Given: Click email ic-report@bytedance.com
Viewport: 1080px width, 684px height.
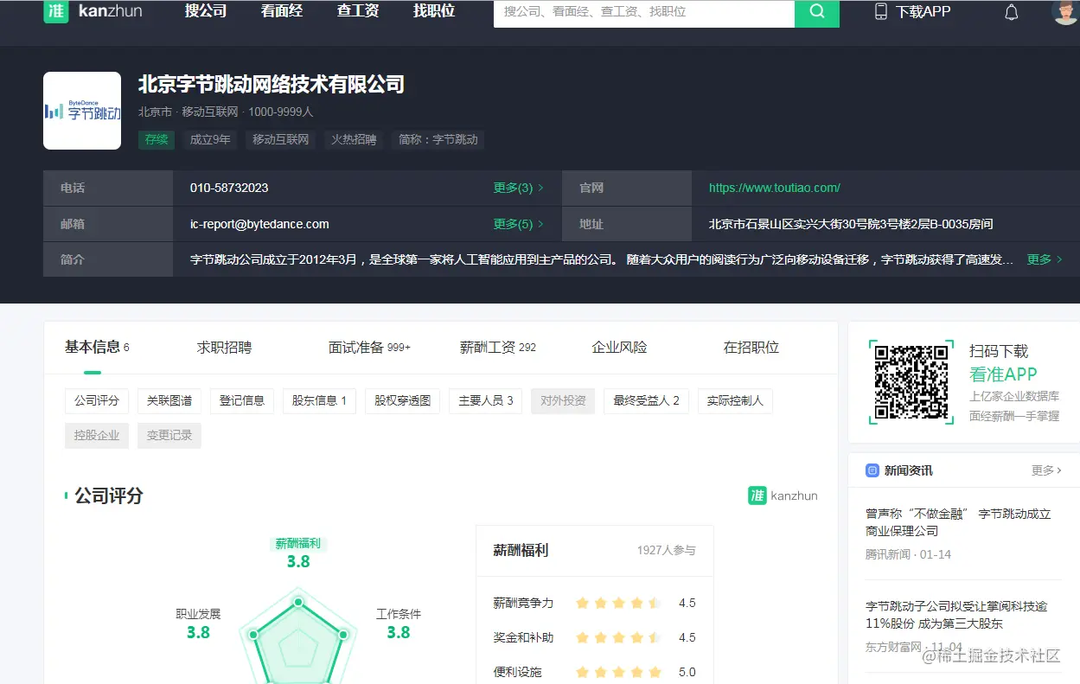Looking at the screenshot, I should pyautogui.click(x=259, y=224).
